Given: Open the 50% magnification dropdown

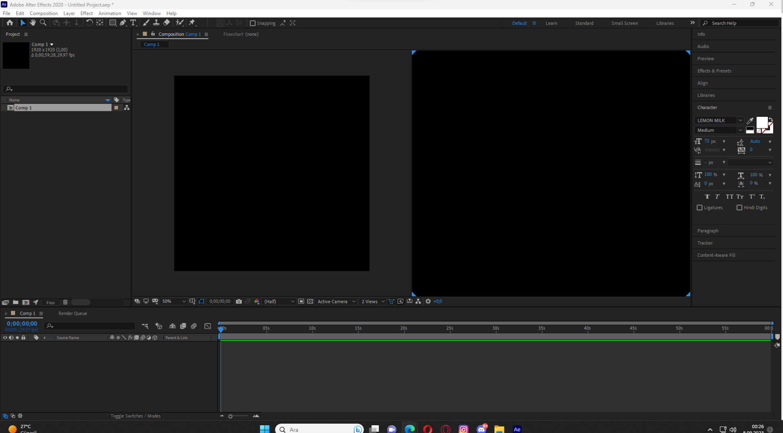Looking at the screenshot, I should click(174, 301).
